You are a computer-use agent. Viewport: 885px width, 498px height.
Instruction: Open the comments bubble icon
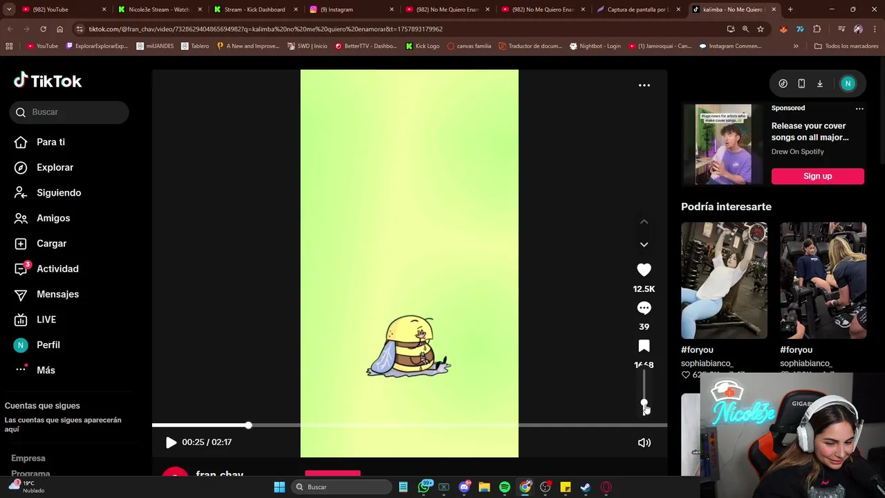[x=644, y=308]
